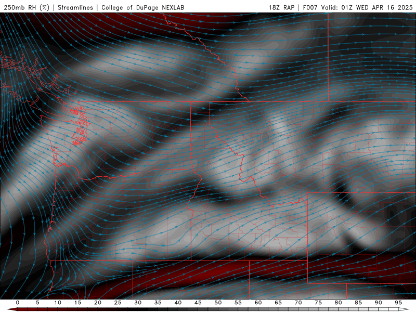Click the colorbar label "25"
Screen dimensions: 416x312
(x=118, y=303)
